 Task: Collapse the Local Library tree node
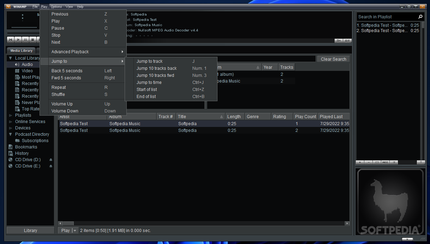pyautogui.click(x=11, y=58)
